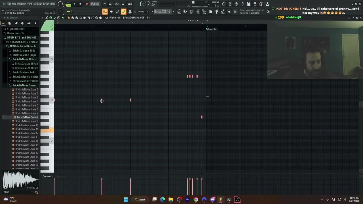Open the EDIT menu
363x204 pixels.
(x=9, y=4)
